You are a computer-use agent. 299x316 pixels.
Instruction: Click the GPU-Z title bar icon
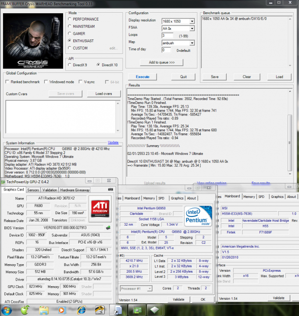tap(3, 182)
